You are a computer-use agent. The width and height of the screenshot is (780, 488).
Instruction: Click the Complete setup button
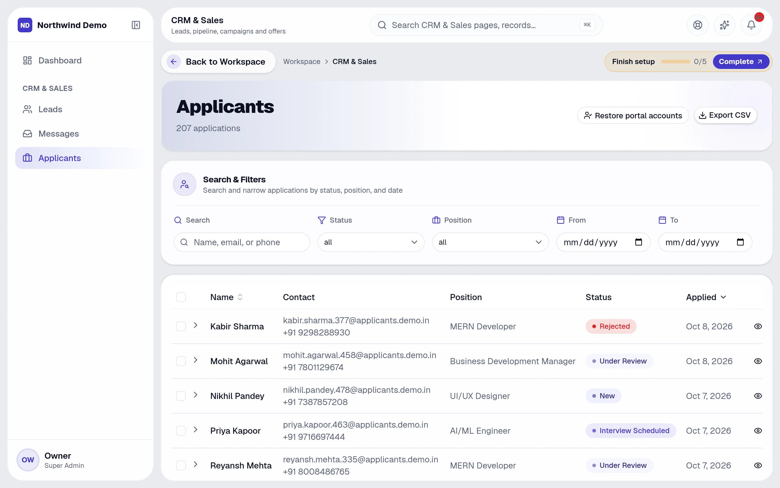pyautogui.click(x=740, y=62)
